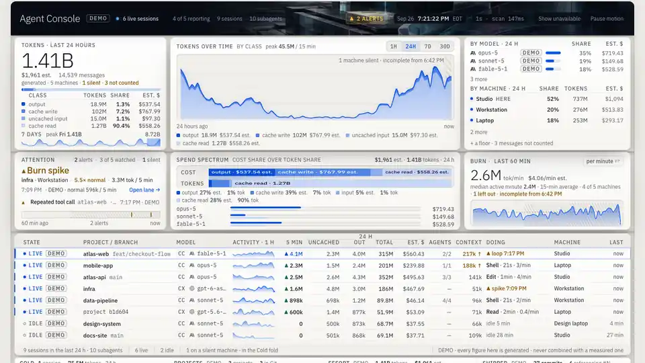Click the 217k context up arrow

(479, 254)
